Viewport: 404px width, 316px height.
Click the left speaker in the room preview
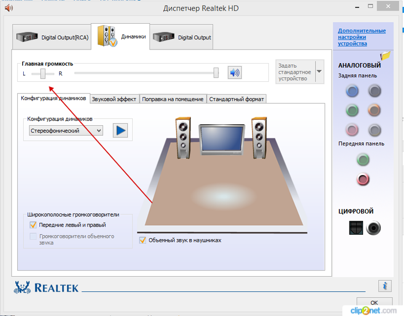(x=183, y=138)
